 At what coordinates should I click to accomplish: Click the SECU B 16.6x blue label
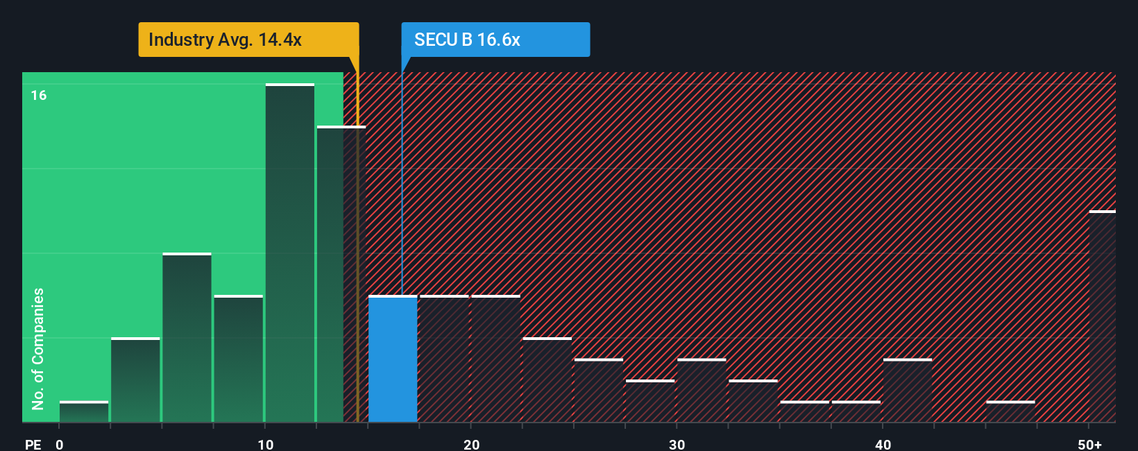(495, 40)
